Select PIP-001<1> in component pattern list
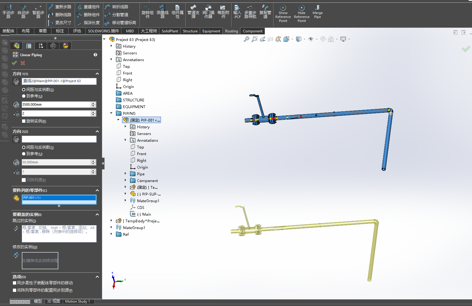This screenshot has height=306, width=472. click(x=59, y=198)
